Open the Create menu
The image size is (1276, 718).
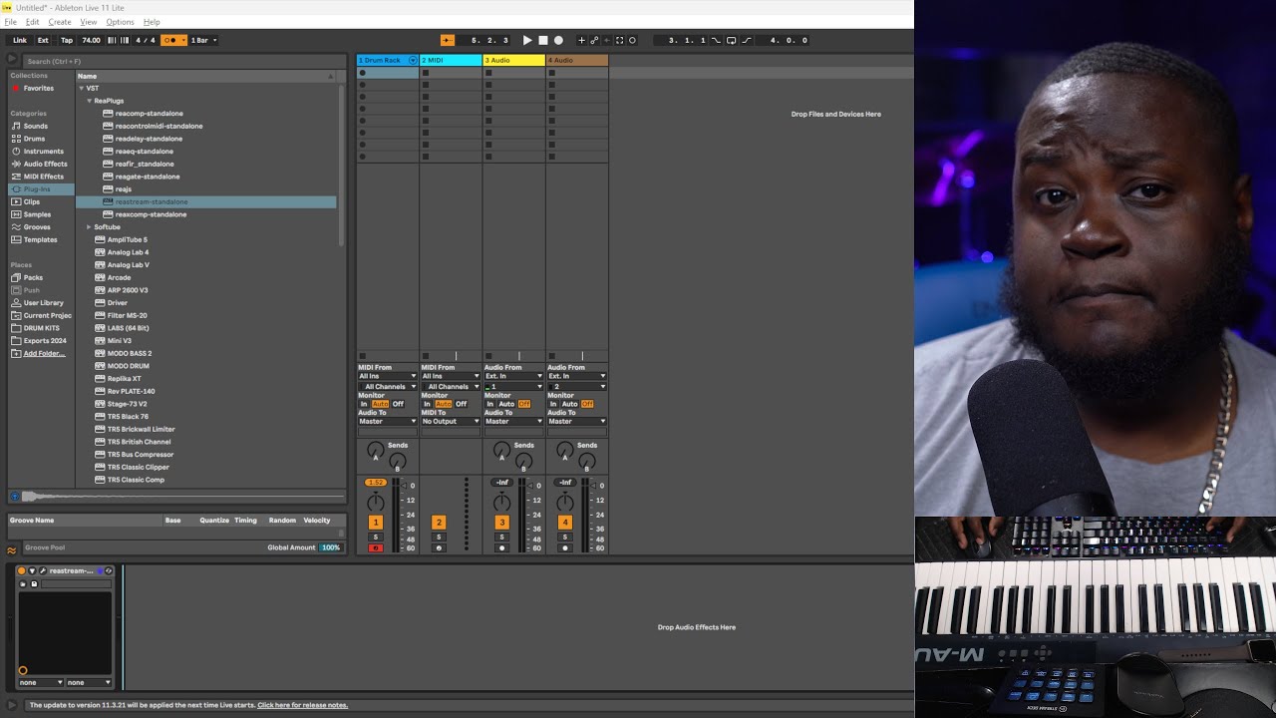[x=60, y=22]
